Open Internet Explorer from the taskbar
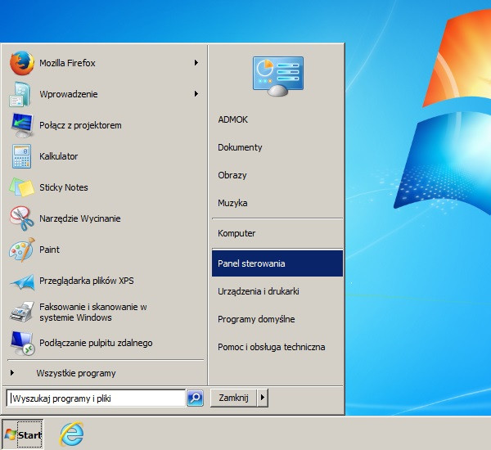491x450 pixels. pos(71,434)
